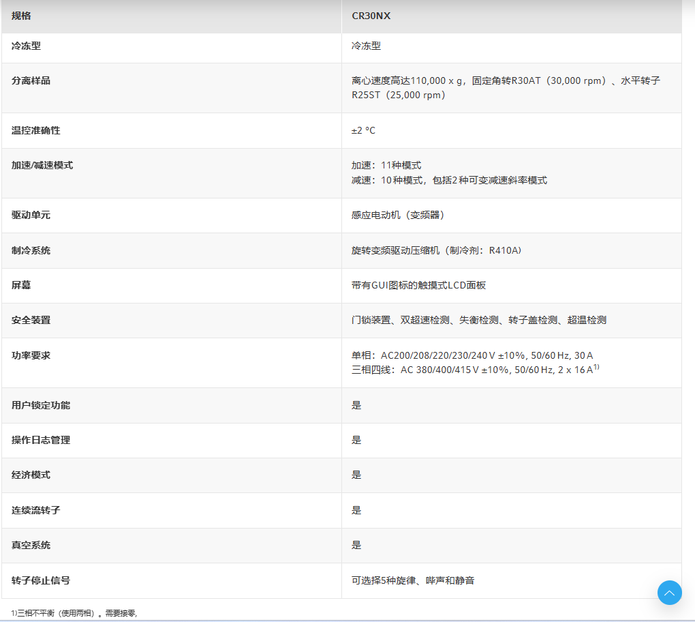Select the text '离心速度高达110,000 x g'
The height and width of the screenshot is (622, 695).
(407, 80)
